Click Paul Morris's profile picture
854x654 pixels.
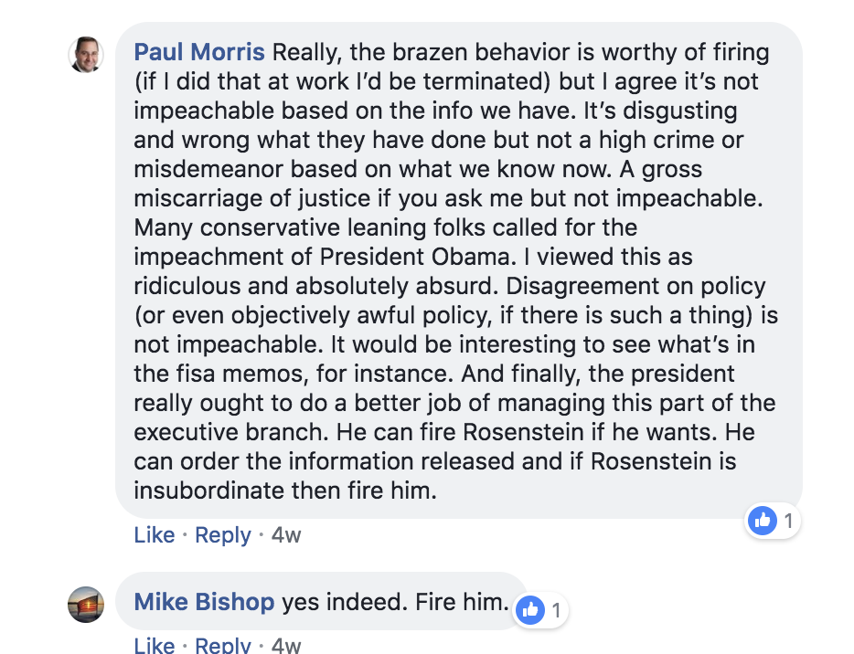click(86, 55)
